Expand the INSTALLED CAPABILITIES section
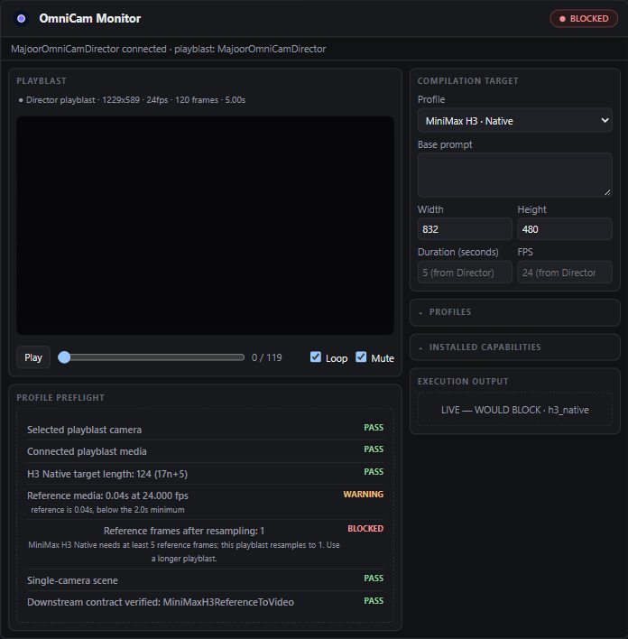This screenshot has width=628, height=639. tap(514, 347)
